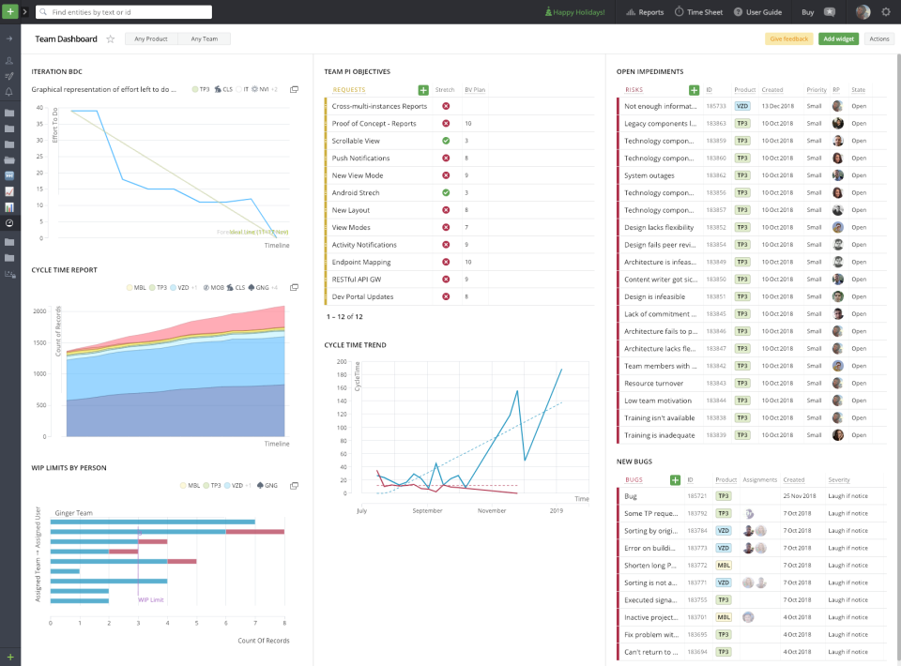901x666 pixels.
Task: Expand the left sidebar with the chevron
Action: (24, 12)
